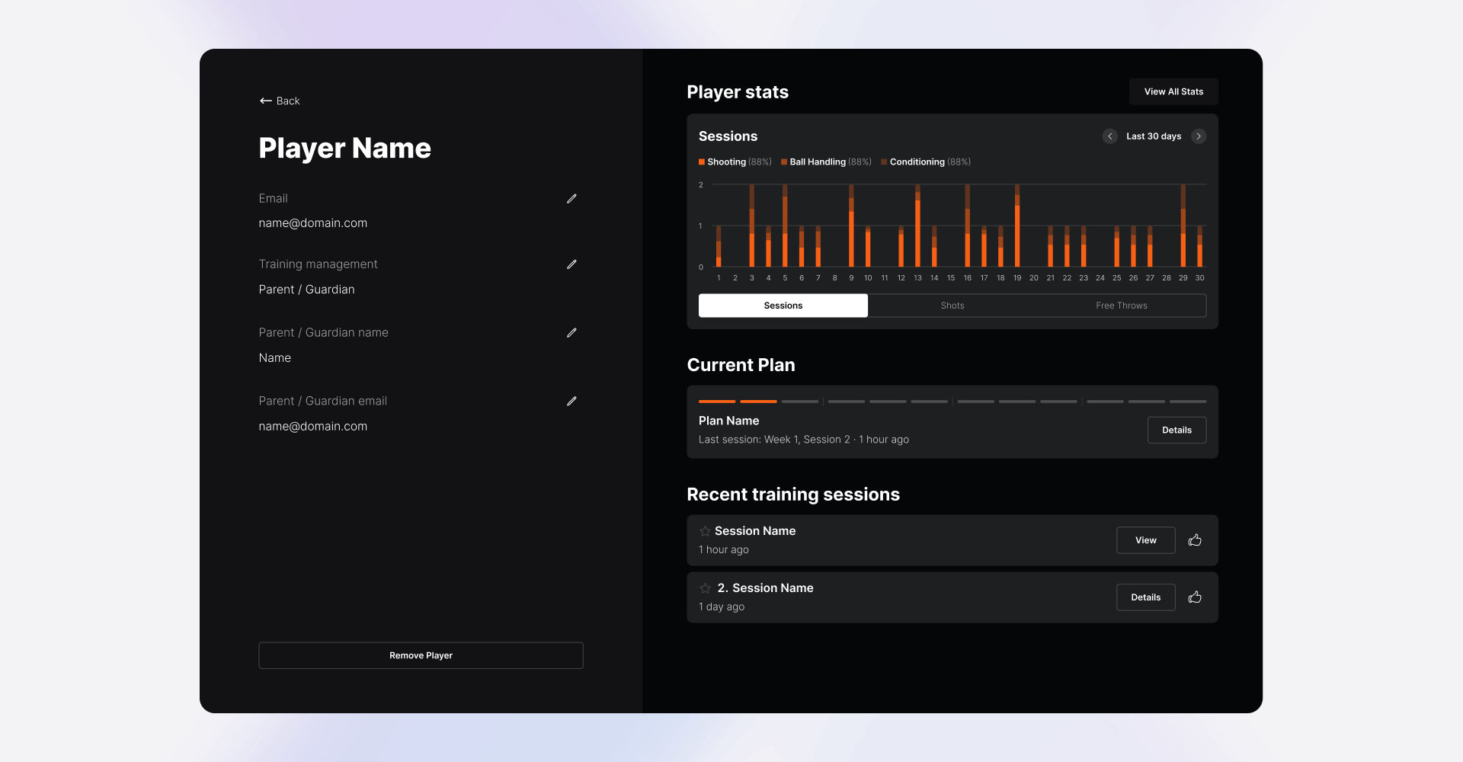The height and width of the screenshot is (762, 1463).
Task: Click the pencil icon beside Parent / Guardian email
Action: pyautogui.click(x=572, y=402)
